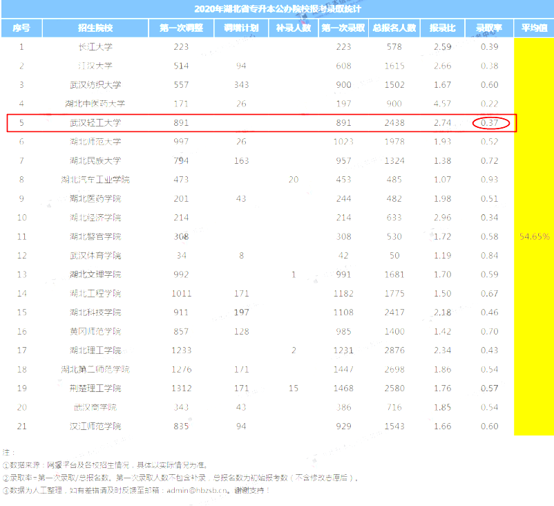
Task: Click the 序号 column header
Action: pos(21,28)
